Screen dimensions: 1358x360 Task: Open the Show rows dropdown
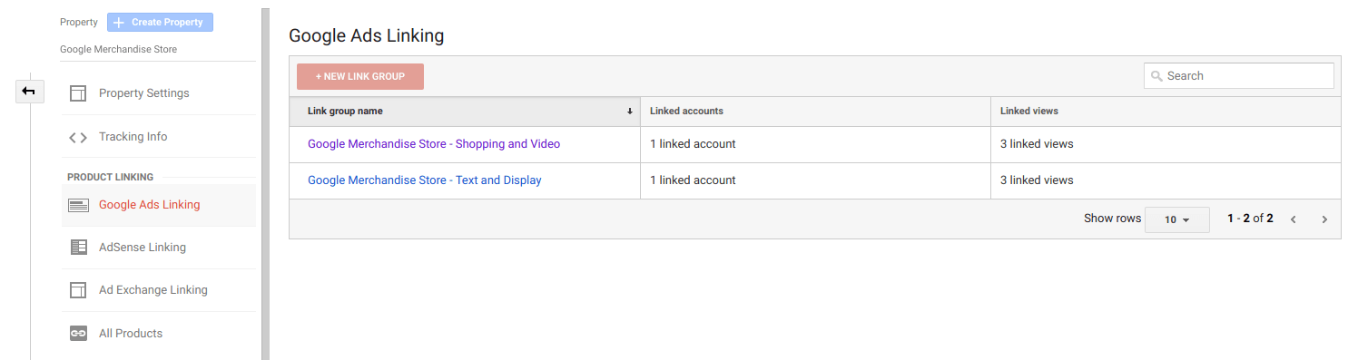(1176, 219)
